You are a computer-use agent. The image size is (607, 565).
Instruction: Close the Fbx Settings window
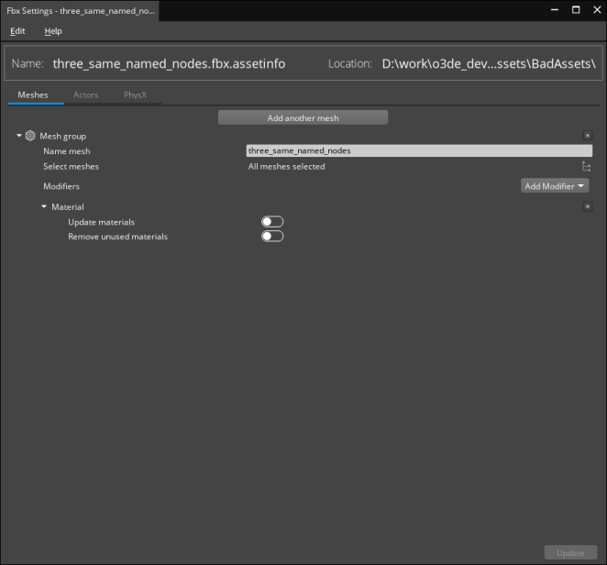(x=595, y=9)
